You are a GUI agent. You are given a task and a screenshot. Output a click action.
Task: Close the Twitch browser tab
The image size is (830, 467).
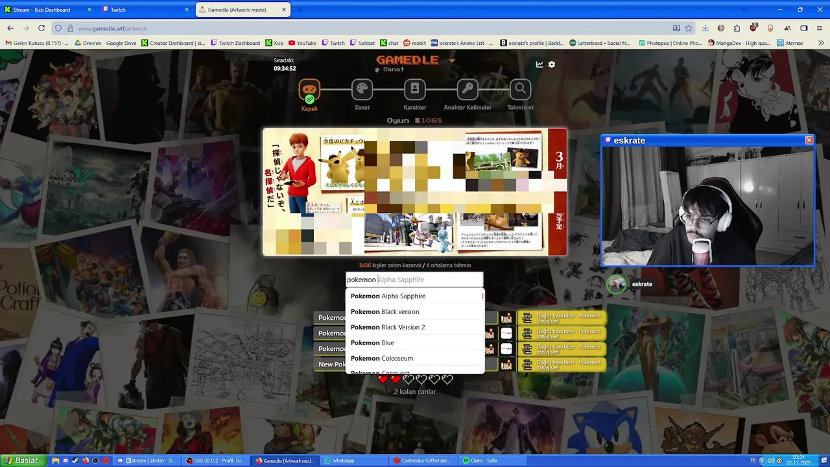[187, 10]
